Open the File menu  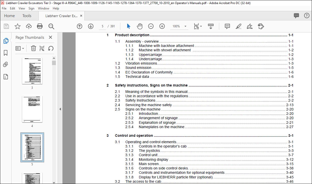(4, 8)
